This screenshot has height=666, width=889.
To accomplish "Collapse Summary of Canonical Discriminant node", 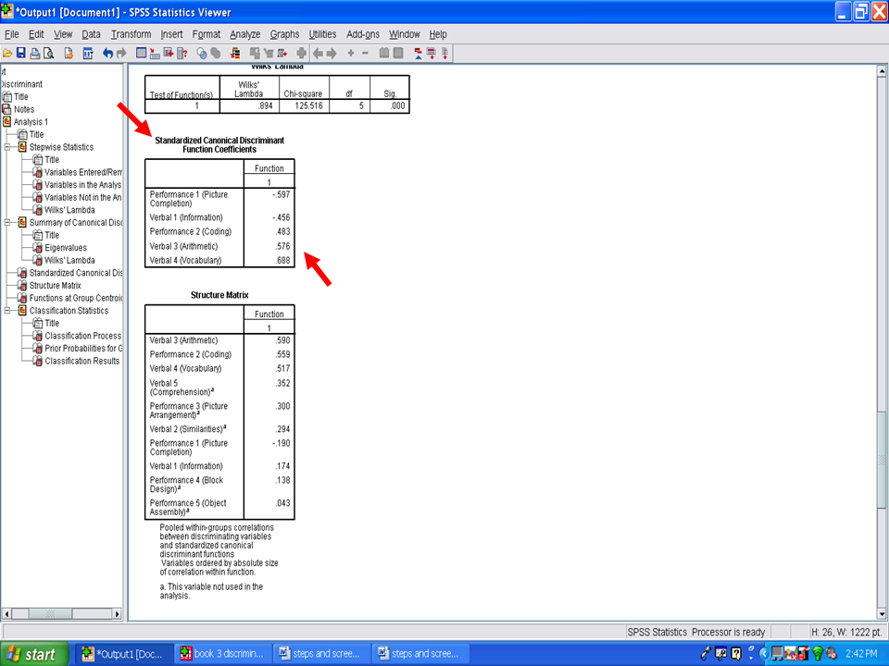I will [x=8, y=223].
